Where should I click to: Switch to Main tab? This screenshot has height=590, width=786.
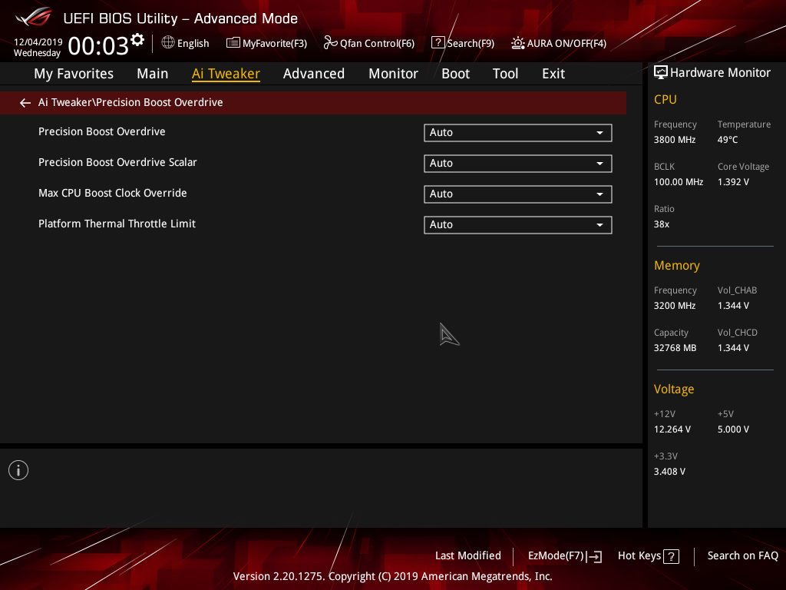pyautogui.click(x=153, y=74)
